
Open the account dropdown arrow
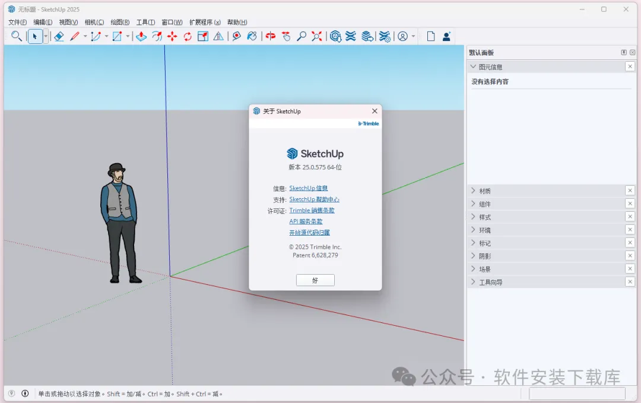point(413,36)
